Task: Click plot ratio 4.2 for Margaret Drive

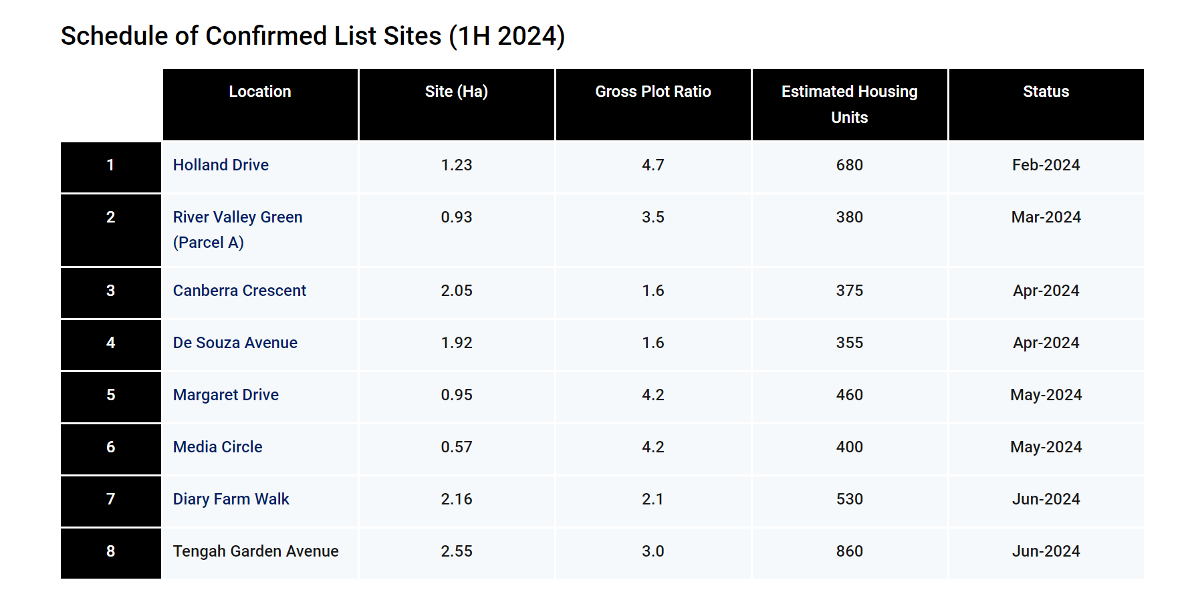Action: (653, 395)
